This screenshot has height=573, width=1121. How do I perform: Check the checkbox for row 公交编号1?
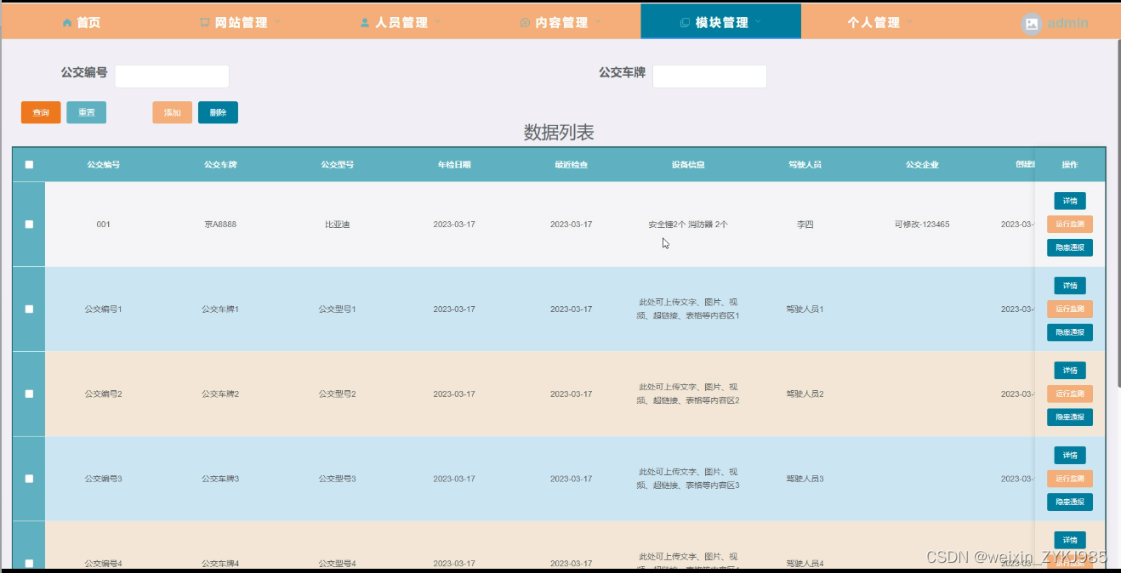(x=29, y=309)
